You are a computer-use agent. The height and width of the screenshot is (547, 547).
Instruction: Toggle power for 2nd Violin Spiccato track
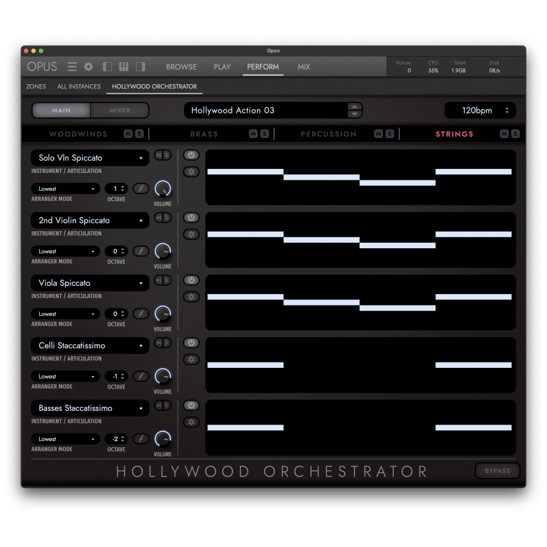pos(191,217)
